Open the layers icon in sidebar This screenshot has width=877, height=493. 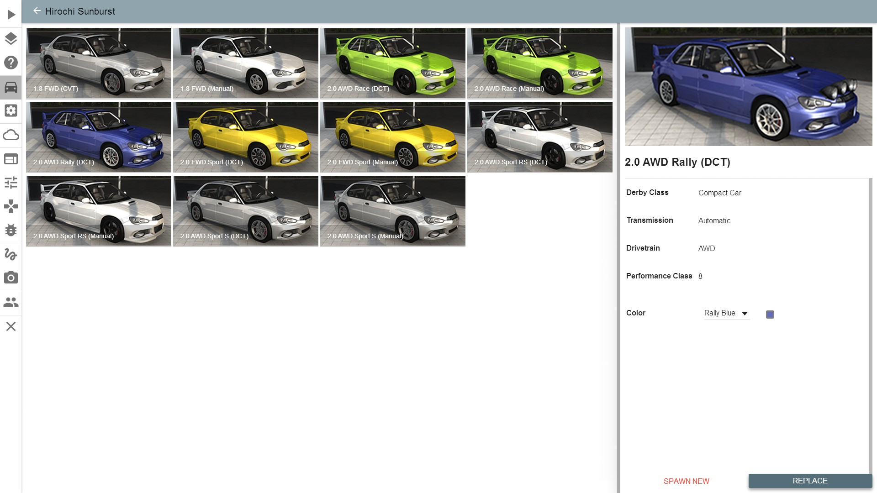click(11, 38)
